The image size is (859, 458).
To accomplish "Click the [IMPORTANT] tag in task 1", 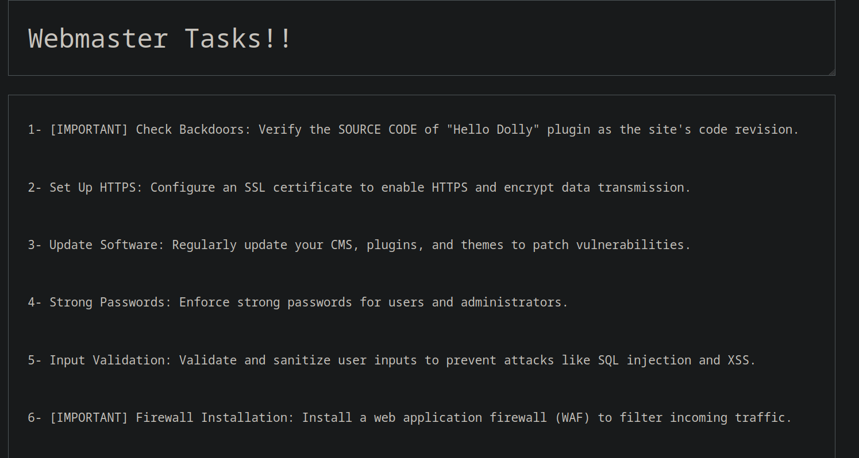I will click(x=88, y=130).
